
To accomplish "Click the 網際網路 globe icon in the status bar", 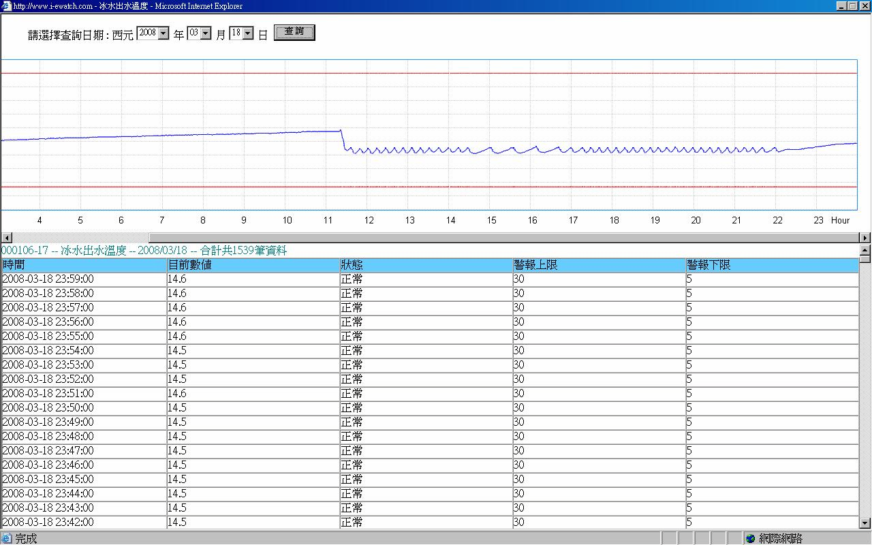I will point(750,538).
